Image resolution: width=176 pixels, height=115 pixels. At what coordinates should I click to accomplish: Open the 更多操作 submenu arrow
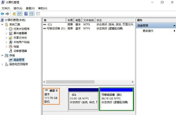175,31
